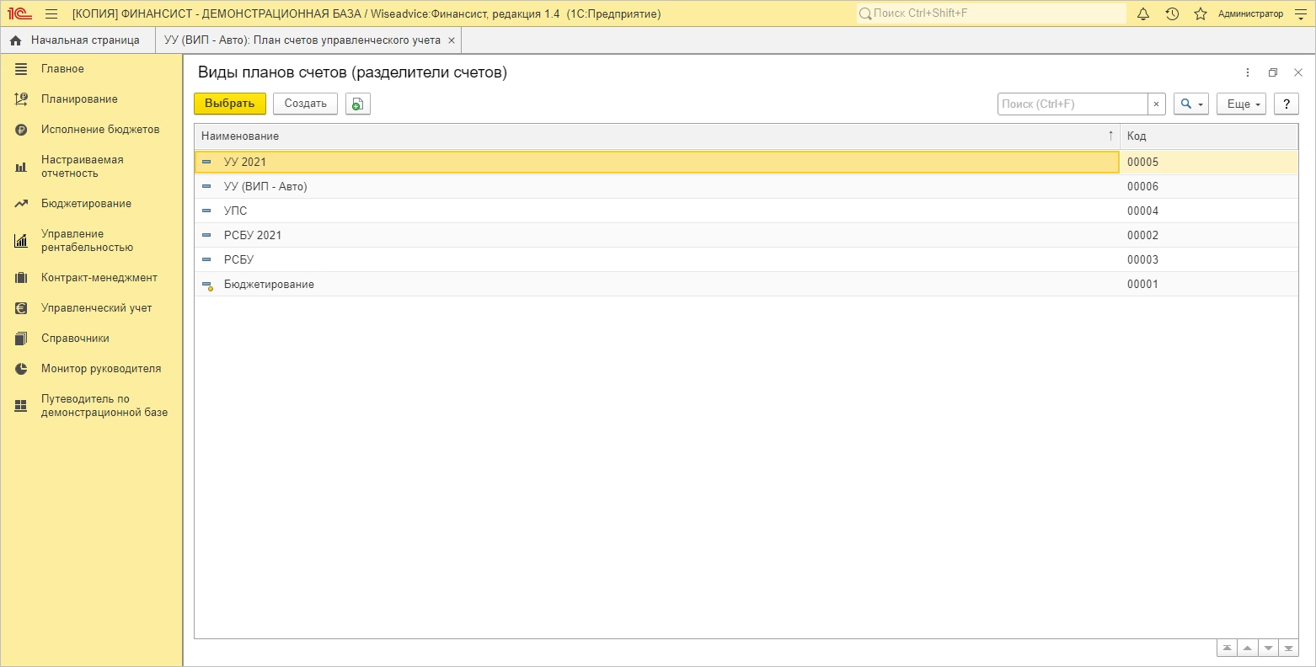1316x667 pixels.
Task: Close the План счетов управленческого учета tab
Action: coord(452,40)
